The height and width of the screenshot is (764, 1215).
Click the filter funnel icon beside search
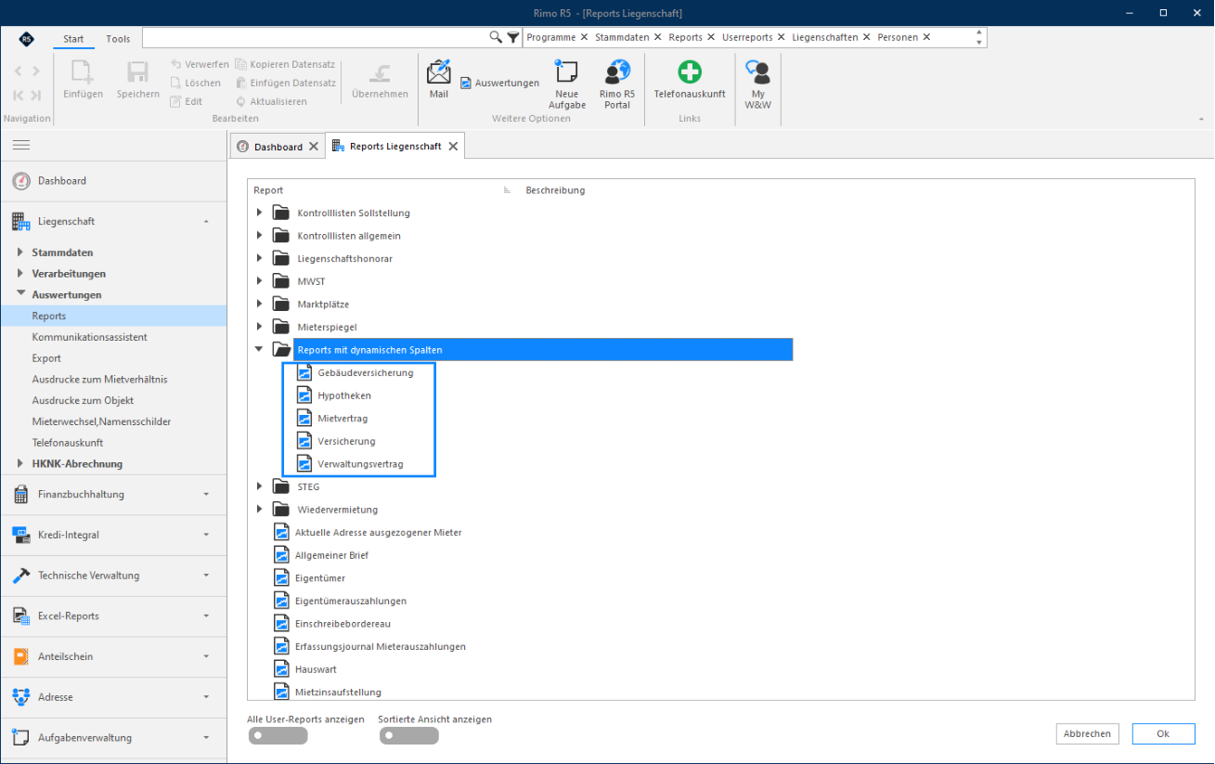pyautogui.click(x=513, y=37)
